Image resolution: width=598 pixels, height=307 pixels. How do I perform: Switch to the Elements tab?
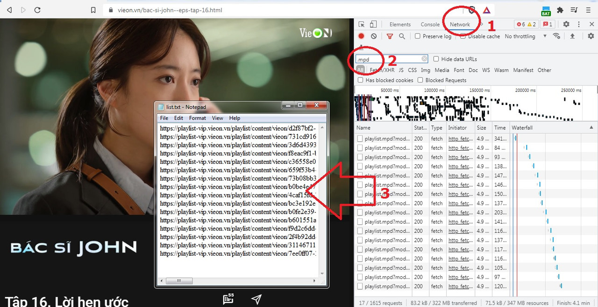(x=400, y=24)
